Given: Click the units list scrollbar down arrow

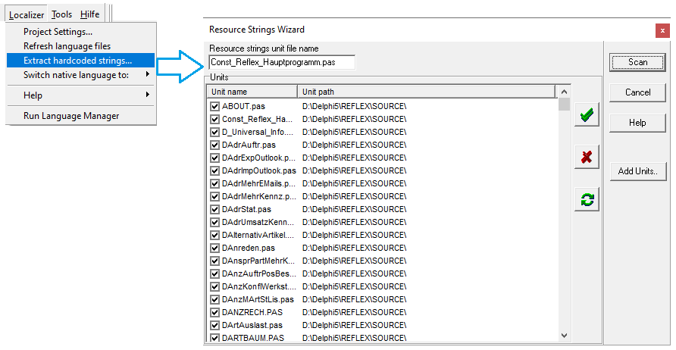Looking at the screenshot, I should point(564,336).
